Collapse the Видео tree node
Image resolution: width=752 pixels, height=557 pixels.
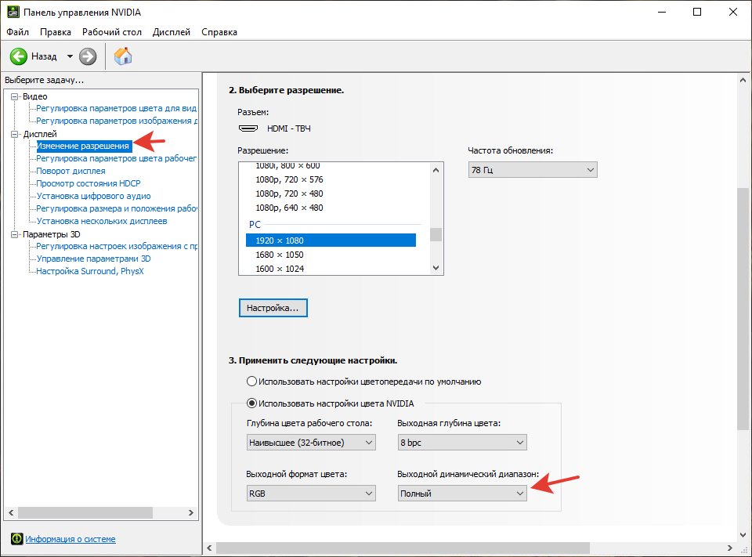(14, 96)
